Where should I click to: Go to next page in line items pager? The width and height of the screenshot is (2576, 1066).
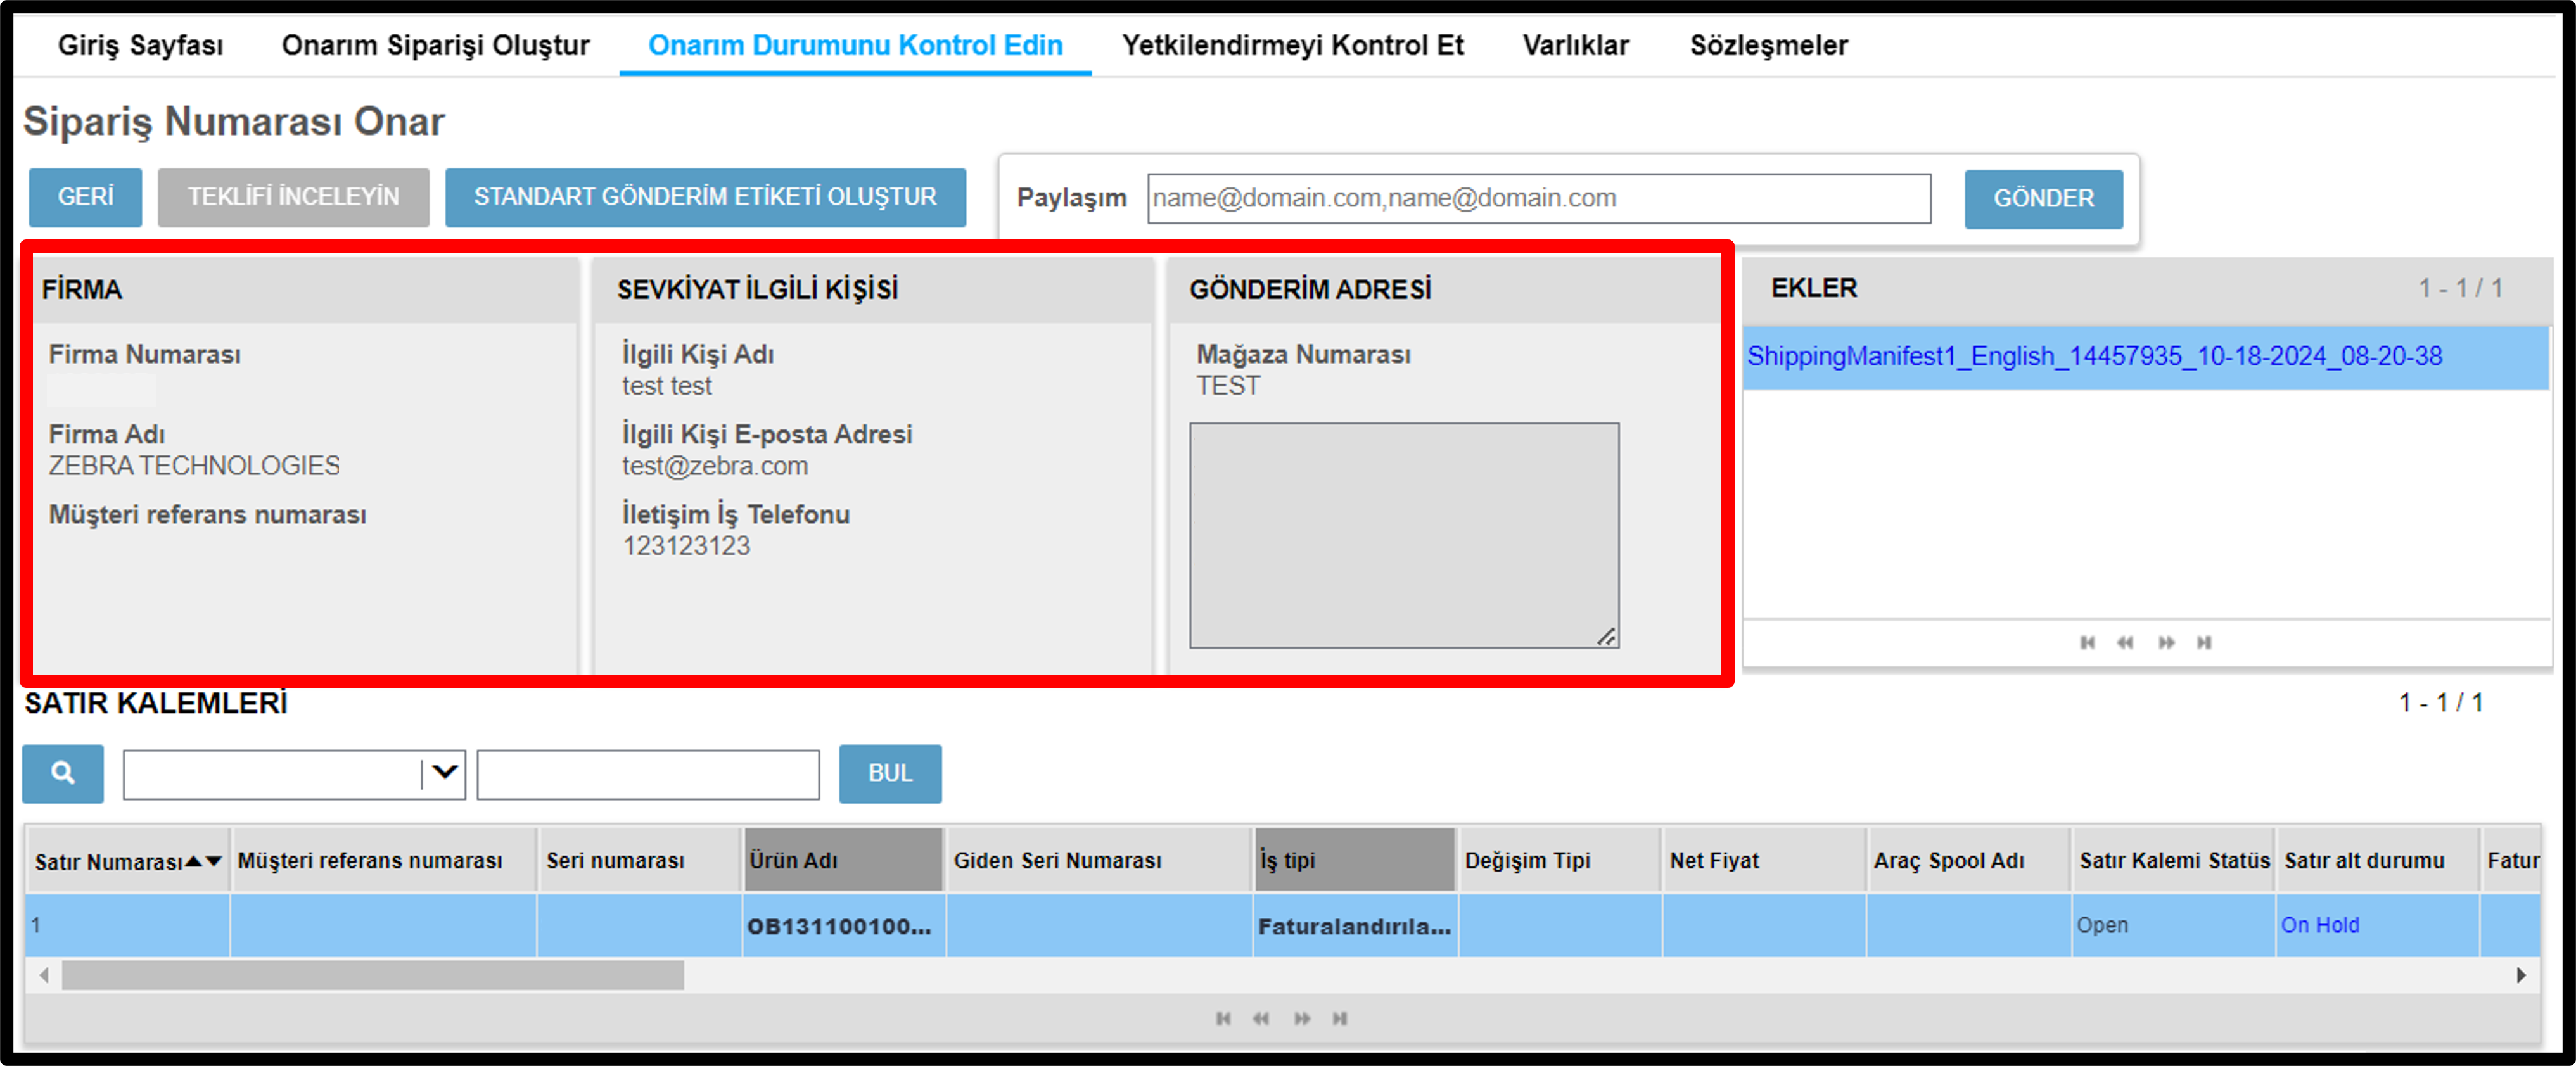tap(1302, 1019)
